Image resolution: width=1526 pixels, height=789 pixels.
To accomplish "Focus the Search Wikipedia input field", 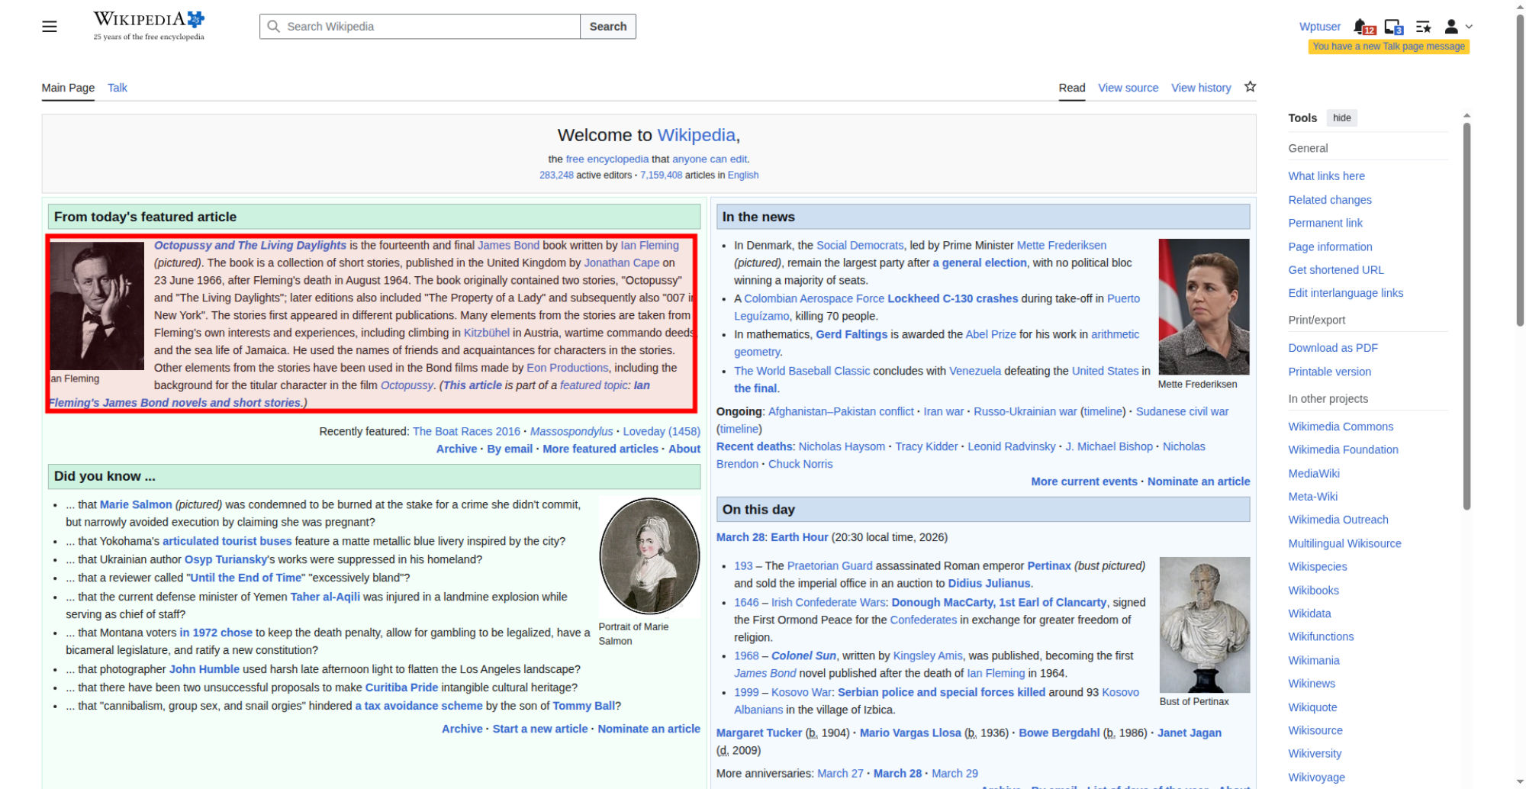I will pyautogui.click(x=427, y=27).
